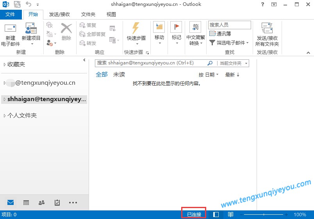The height and width of the screenshot is (219, 314).
Task: Open the Send/Receive (发送/接收) tab
Action: click(x=59, y=14)
